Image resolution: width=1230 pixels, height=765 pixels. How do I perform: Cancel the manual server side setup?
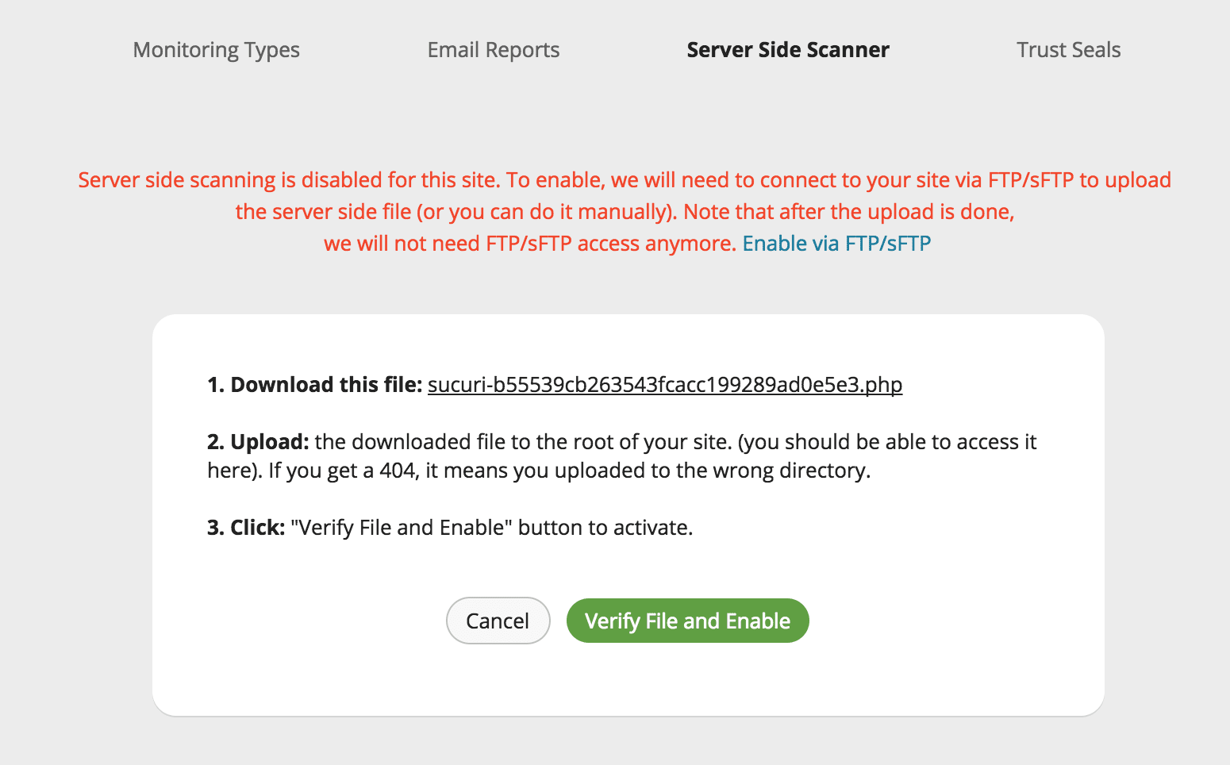tap(498, 621)
